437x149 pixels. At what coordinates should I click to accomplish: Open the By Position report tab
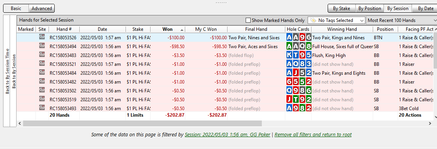[370, 8]
